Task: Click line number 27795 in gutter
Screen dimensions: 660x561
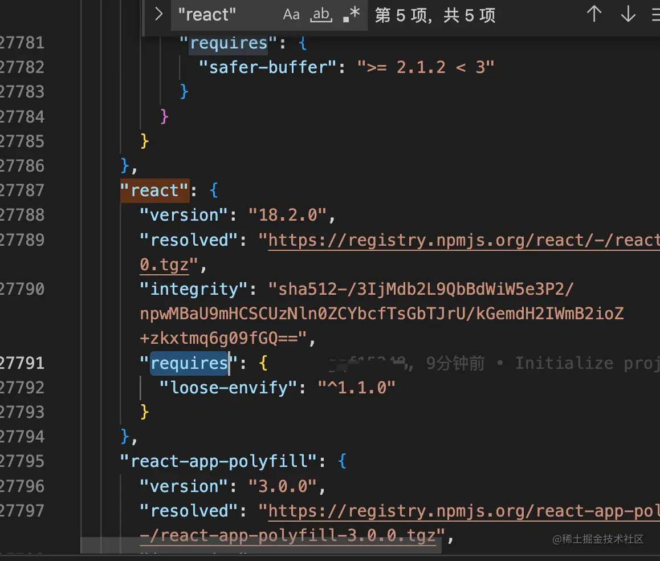Action: [22, 461]
